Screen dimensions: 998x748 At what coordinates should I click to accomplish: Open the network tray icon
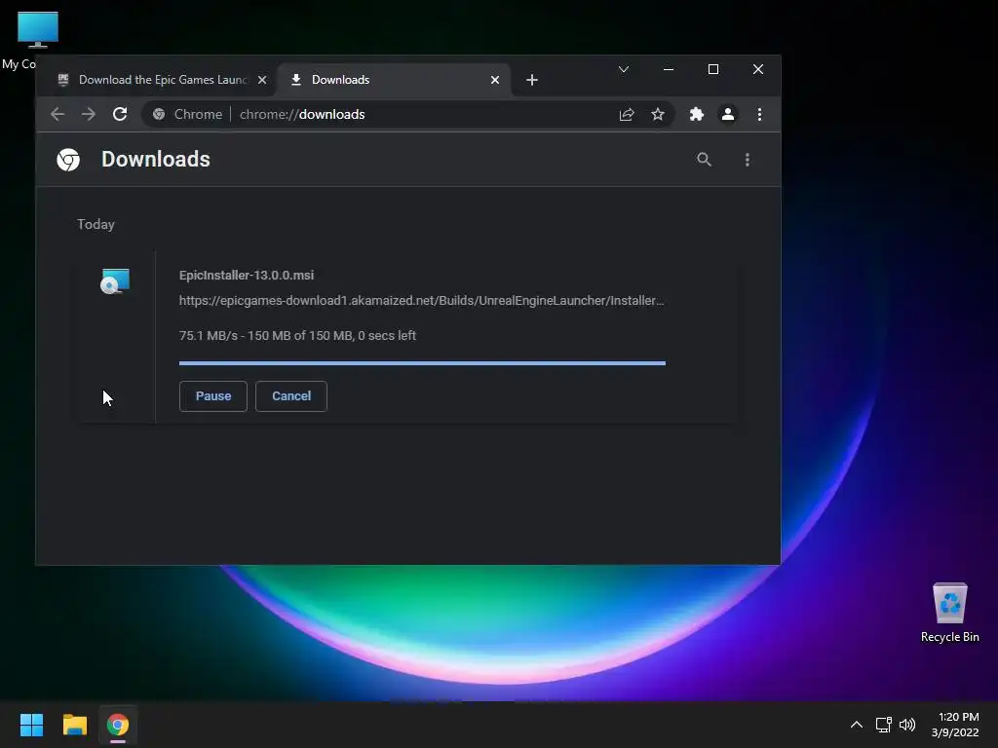(x=883, y=725)
